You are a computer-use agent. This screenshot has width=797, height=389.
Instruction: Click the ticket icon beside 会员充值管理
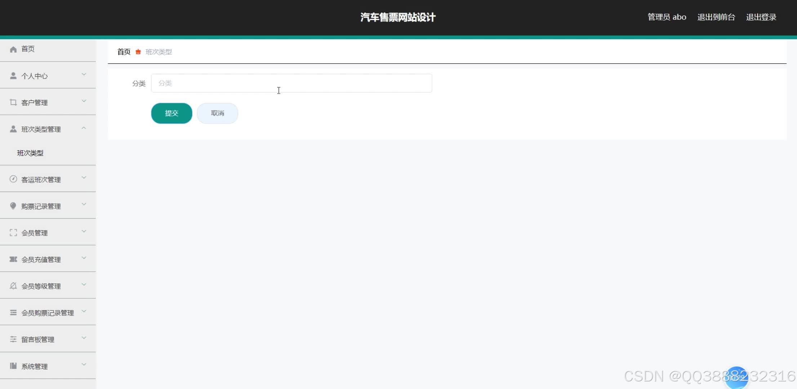coord(13,259)
